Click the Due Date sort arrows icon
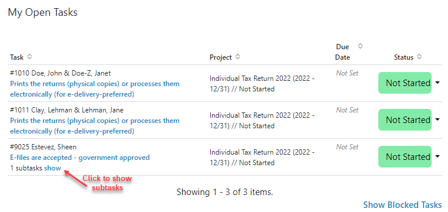The image size is (448, 212). 361,46
